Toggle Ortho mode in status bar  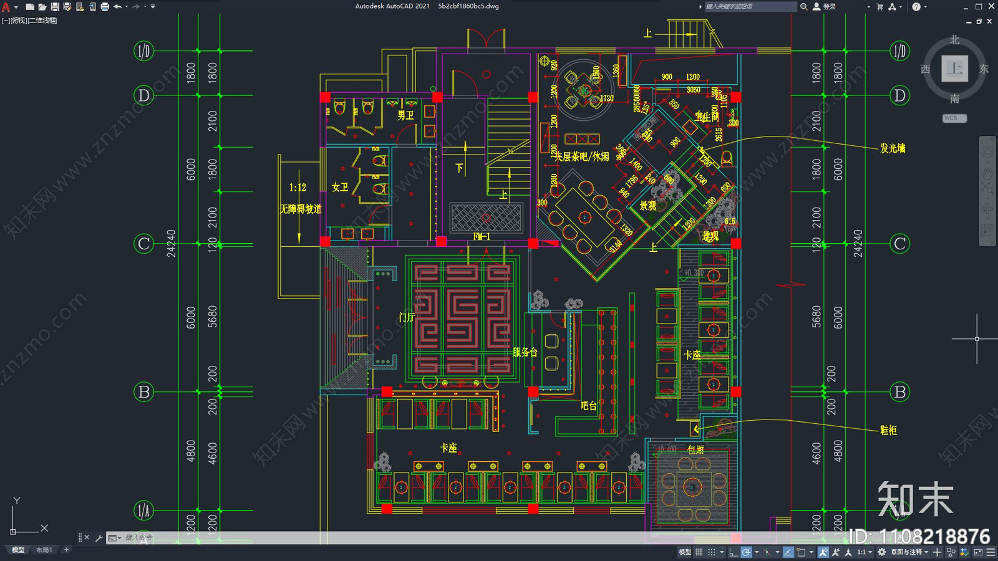point(734,552)
